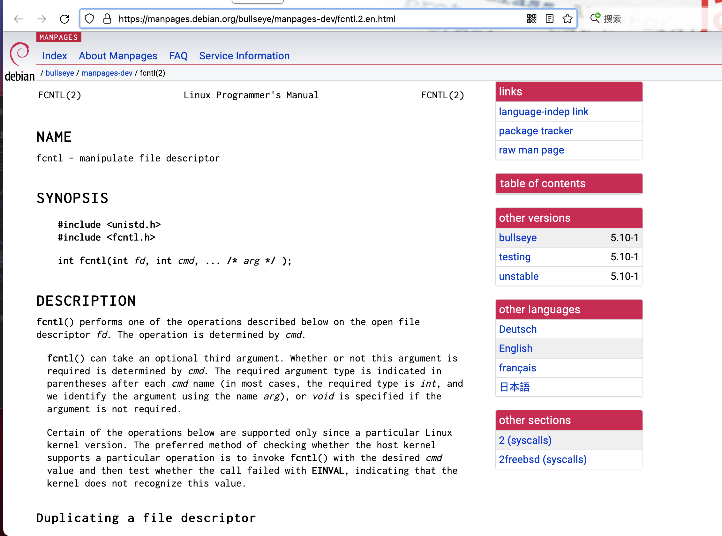Click the bold EINVAL word
The height and width of the screenshot is (536, 722).
(328, 471)
